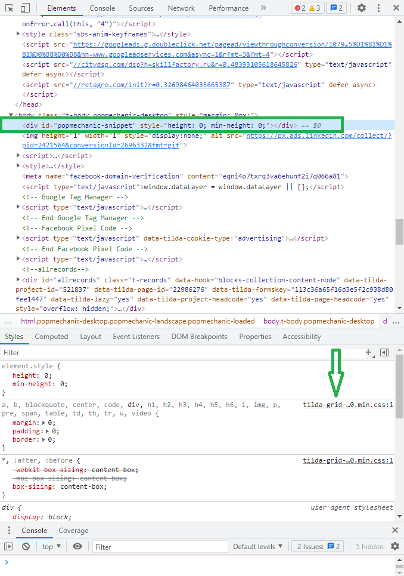Select the body.t-body breadcrumb

pos(319,321)
